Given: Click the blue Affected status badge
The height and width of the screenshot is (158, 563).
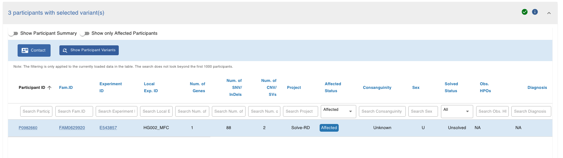Looking at the screenshot, I should click(329, 128).
